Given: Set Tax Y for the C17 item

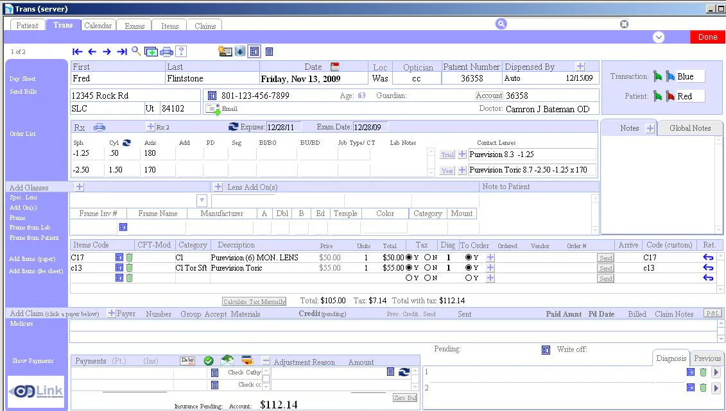Looking at the screenshot, I should tap(409, 258).
